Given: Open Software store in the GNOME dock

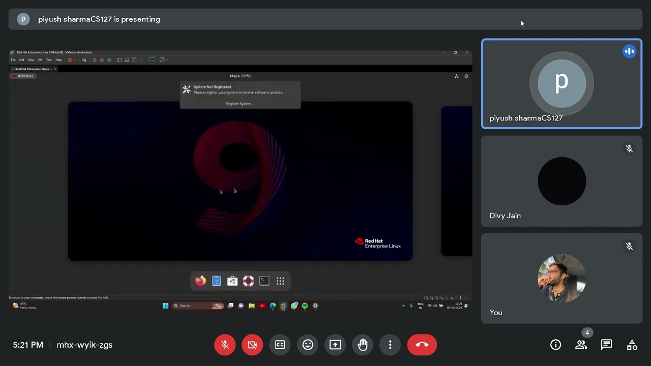Looking at the screenshot, I should tap(232, 281).
